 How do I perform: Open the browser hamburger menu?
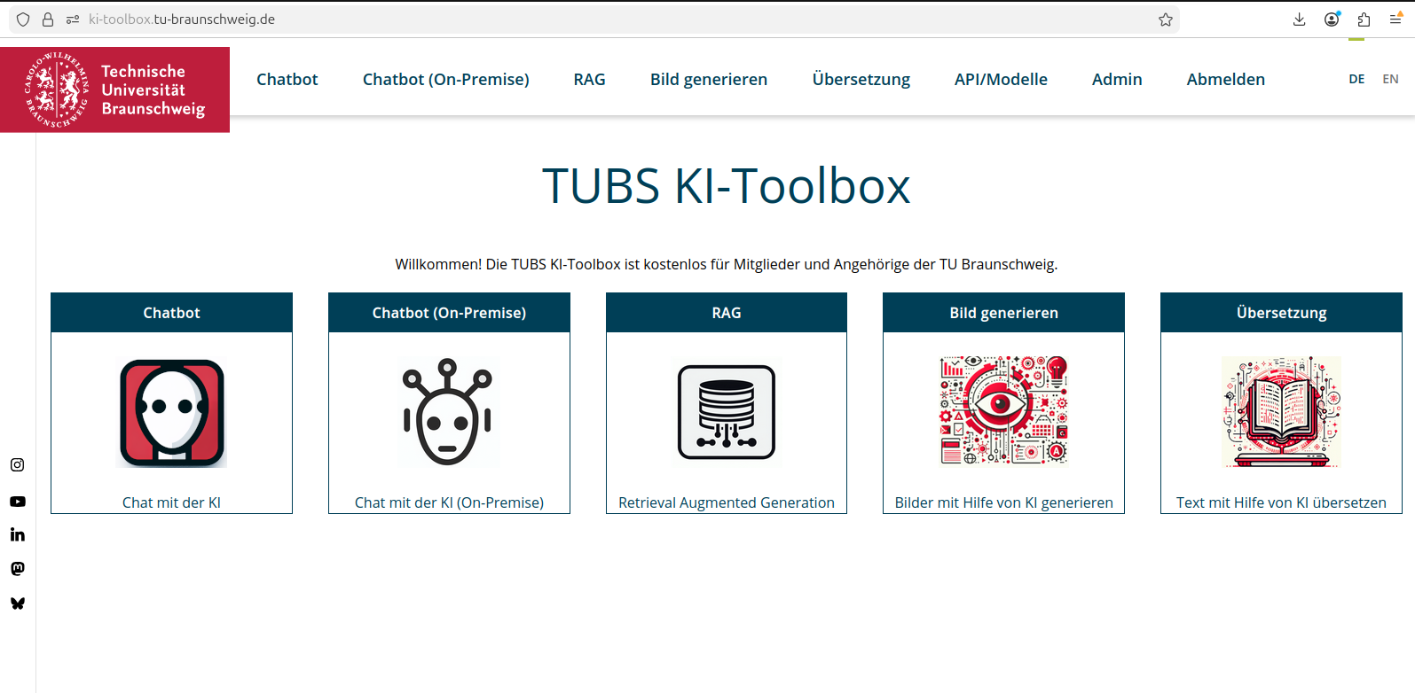1395,19
